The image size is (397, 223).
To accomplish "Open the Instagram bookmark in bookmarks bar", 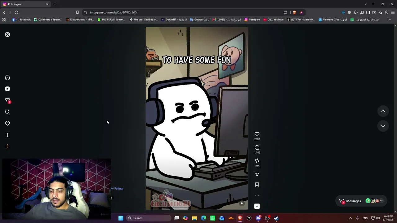I will (252, 20).
